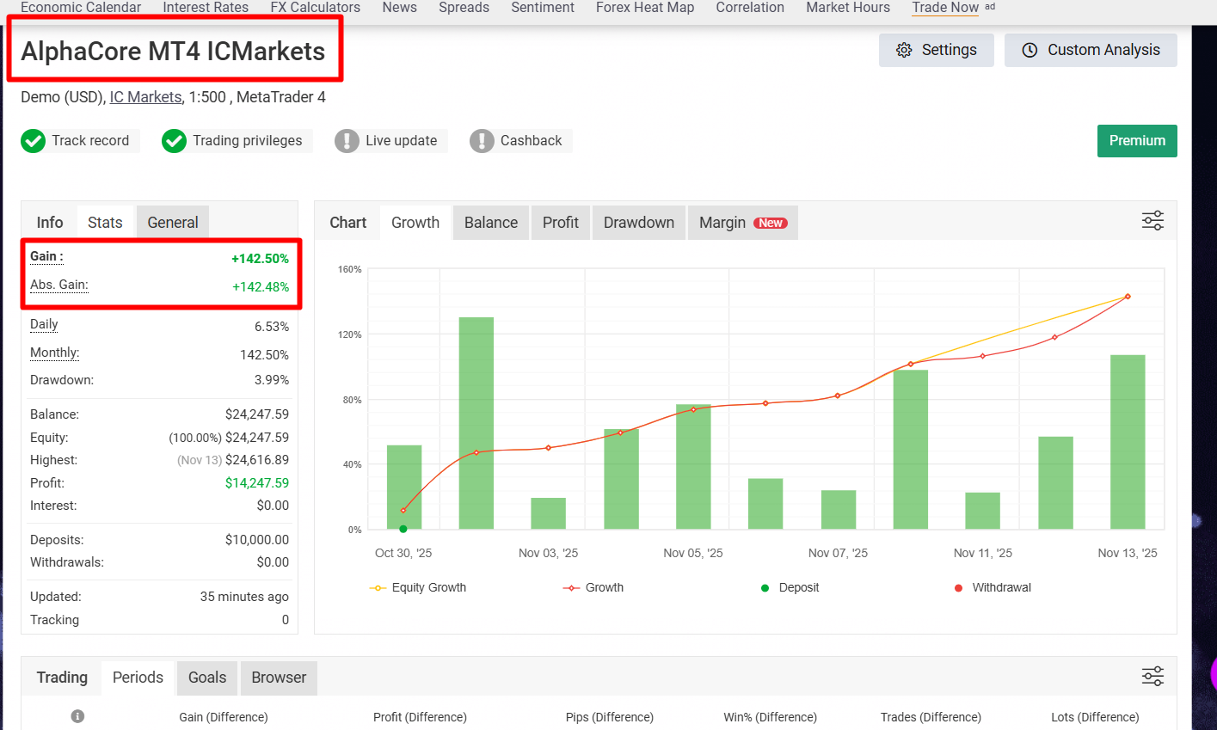Click the AlphaCore MT4 ICMarkets title
This screenshot has height=730, width=1217.
[x=173, y=52]
